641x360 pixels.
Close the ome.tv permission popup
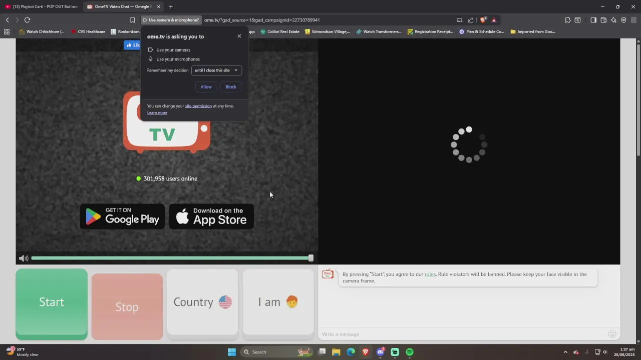pyautogui.click(x=239, y=36)
